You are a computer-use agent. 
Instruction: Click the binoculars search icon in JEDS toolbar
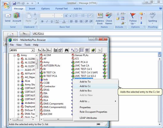tap(67, 50)
